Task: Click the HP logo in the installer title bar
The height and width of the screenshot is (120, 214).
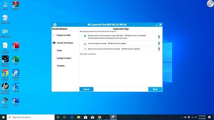Action: pyautogui.click(x=55, y=25)
